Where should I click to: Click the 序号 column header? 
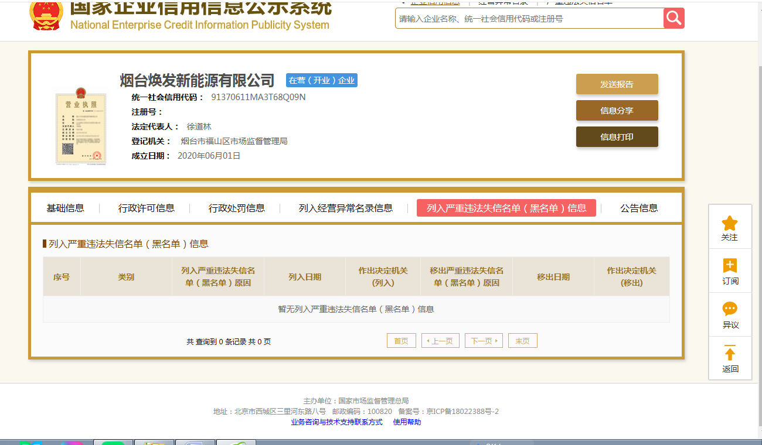click(x=62, y=277)
